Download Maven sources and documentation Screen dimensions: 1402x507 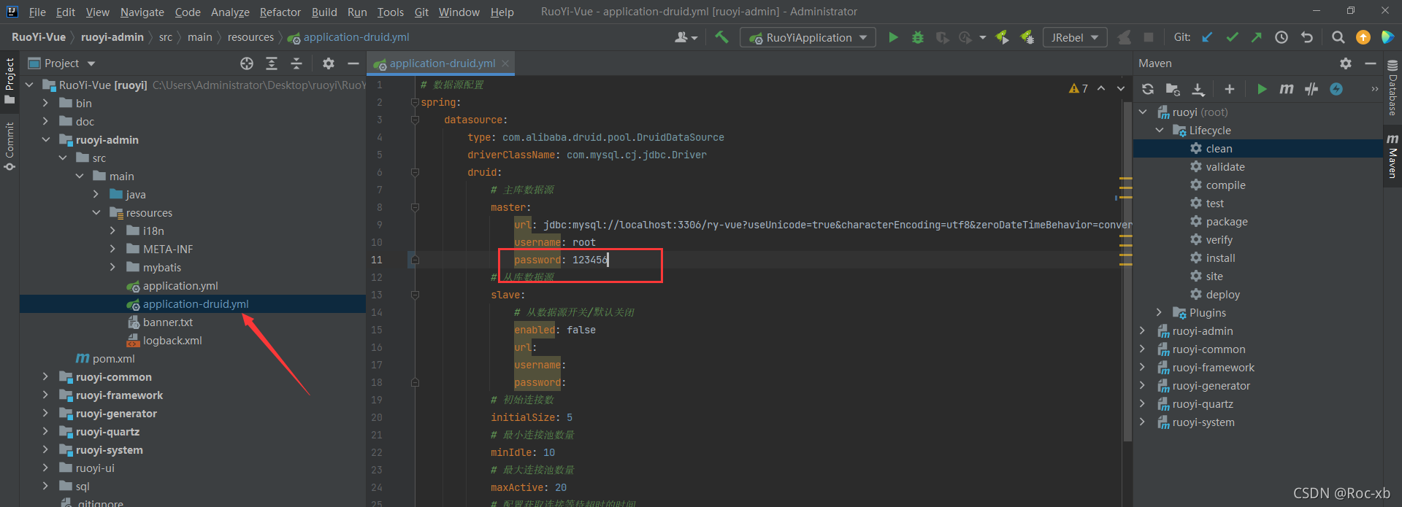[1198, 89]
